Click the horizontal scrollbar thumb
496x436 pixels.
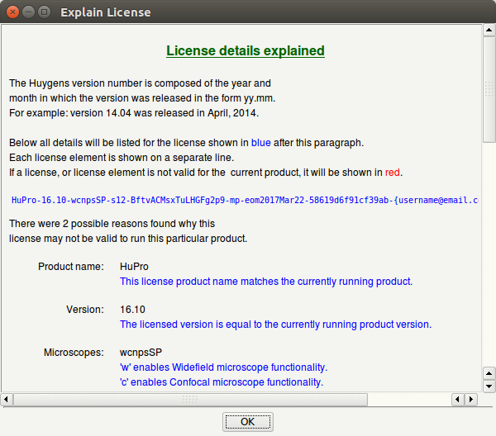tap(190, 400)
